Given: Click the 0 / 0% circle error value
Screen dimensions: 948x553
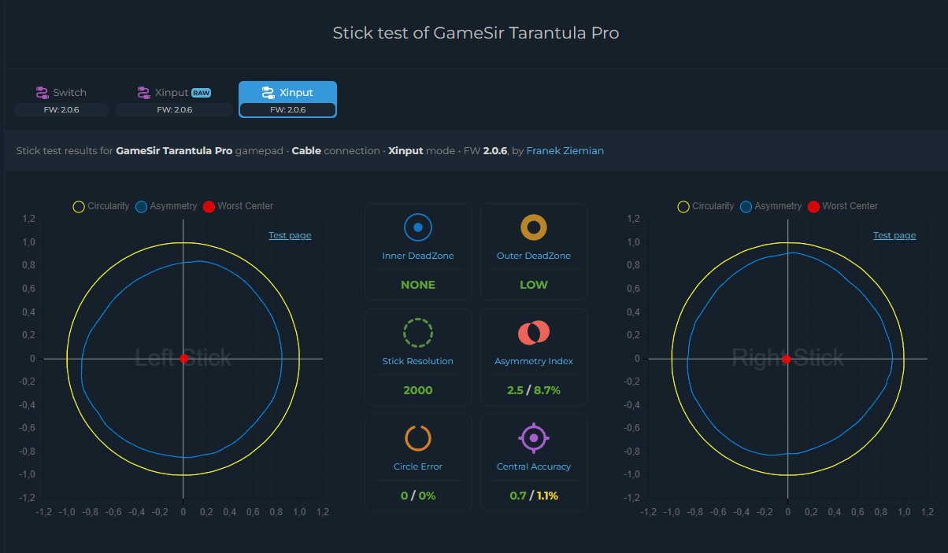Looking at the screenshot, I should tap(418, 496).
